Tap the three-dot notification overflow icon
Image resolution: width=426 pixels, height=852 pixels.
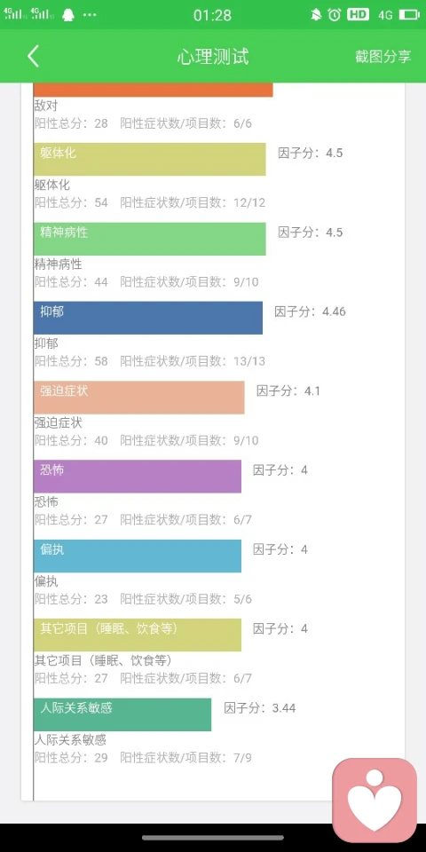(x=90, y=15)
